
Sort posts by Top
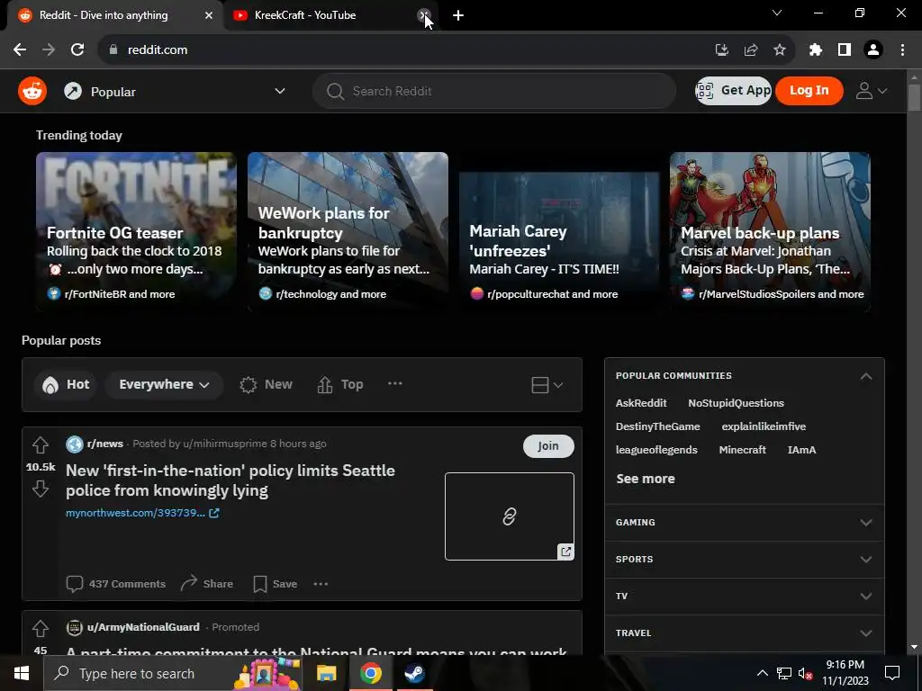coord(340,384)
